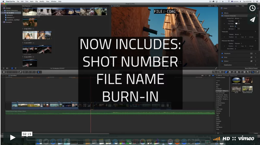Open the Photos browser camera icon
The image size is (260, 145).
pos(229,72)
